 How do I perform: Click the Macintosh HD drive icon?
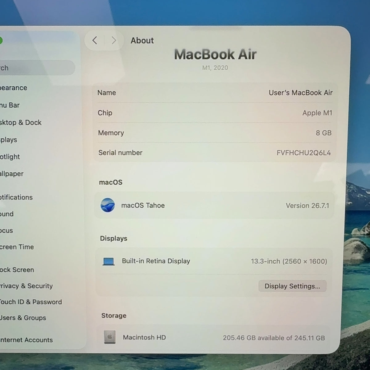click(x=109, y=337)
